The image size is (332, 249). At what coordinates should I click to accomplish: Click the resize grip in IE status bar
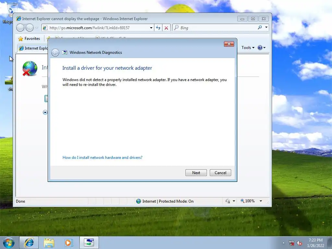click(267, 202)
